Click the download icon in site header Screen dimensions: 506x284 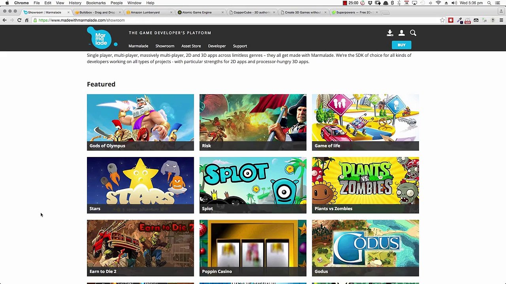point(390,33)
